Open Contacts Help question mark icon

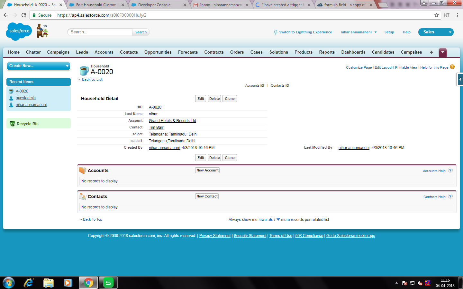point(450,197)
